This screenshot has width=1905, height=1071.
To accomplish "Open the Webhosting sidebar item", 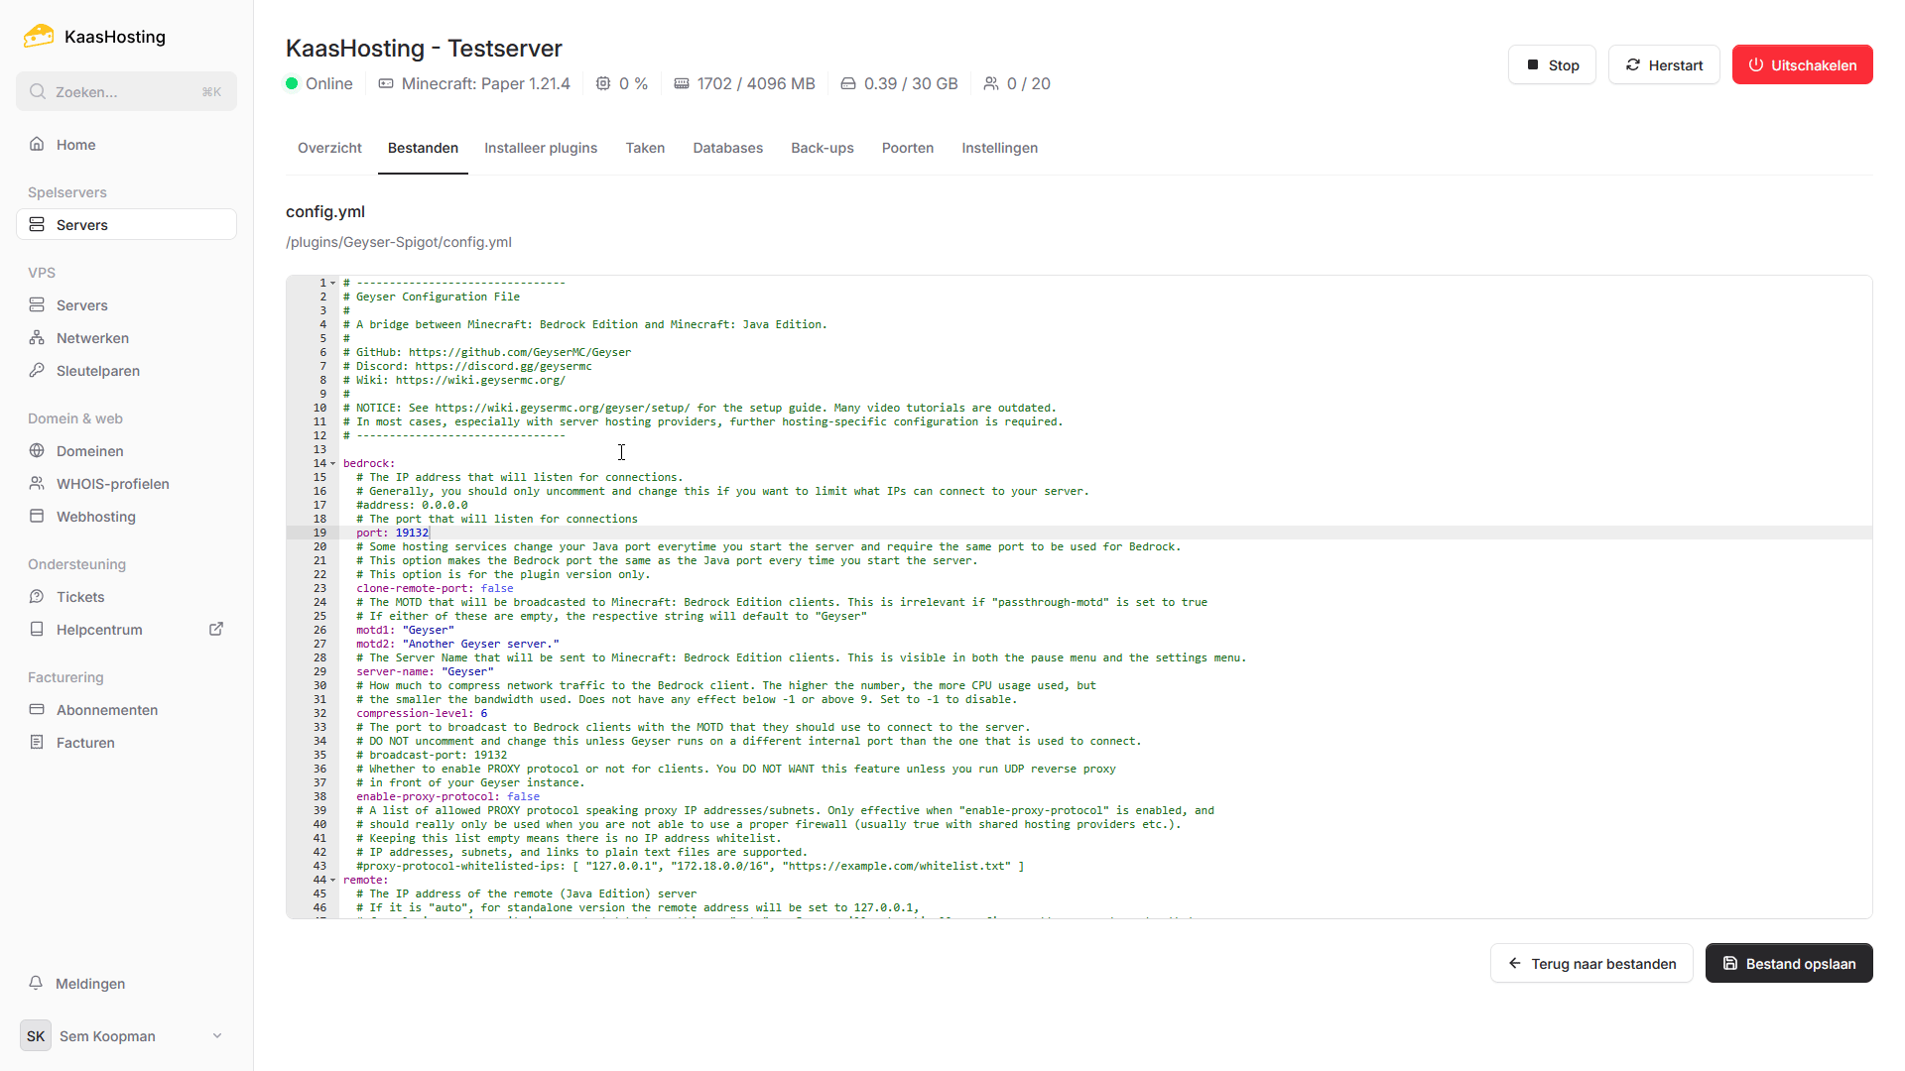I will pyautogui.click(x=95, y=517).
